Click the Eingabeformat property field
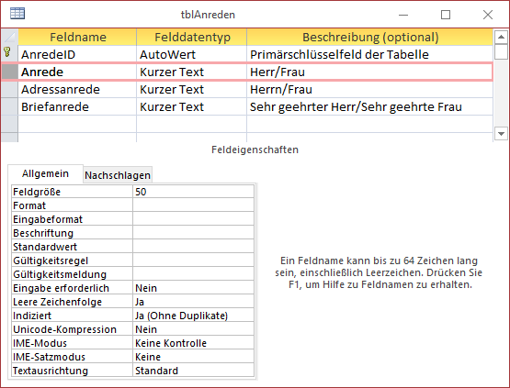This screenshot has height=388, width=510. (193, 219)
